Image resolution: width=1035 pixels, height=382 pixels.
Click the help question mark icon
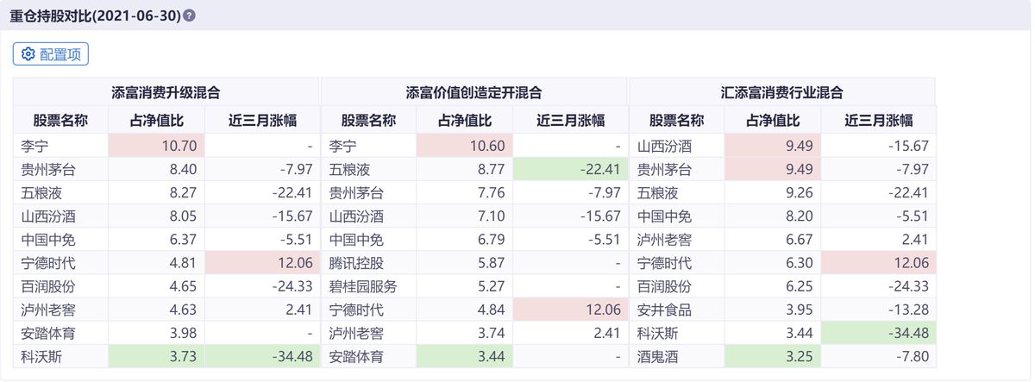(x=190, y=16)
